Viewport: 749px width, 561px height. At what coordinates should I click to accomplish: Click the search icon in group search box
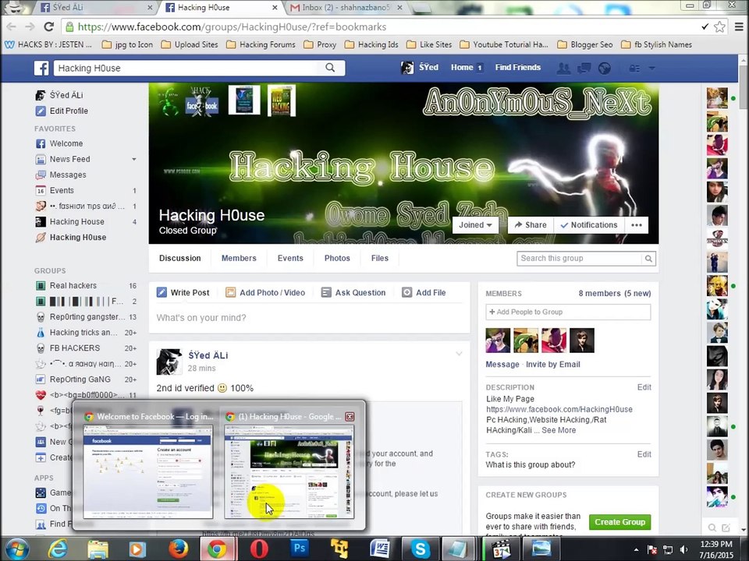(648, 259)
